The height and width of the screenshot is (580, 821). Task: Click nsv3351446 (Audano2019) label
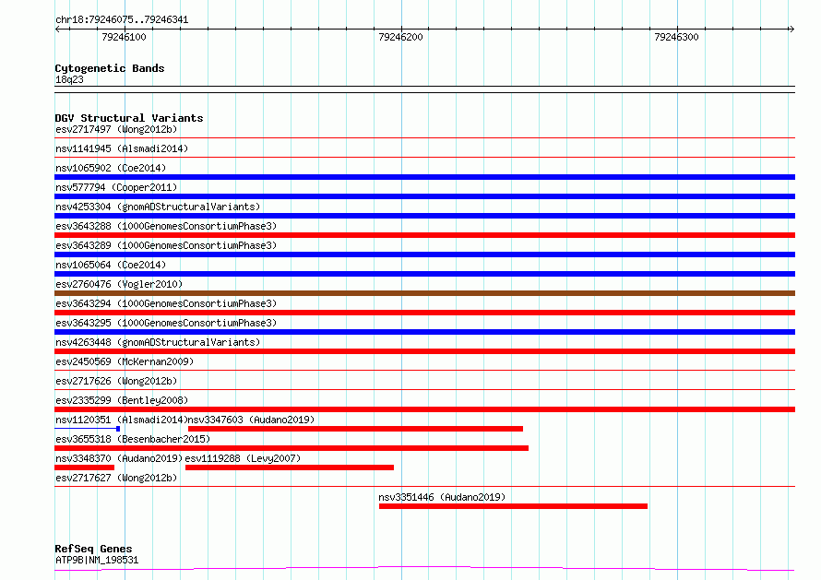click(x=442, y=497)
